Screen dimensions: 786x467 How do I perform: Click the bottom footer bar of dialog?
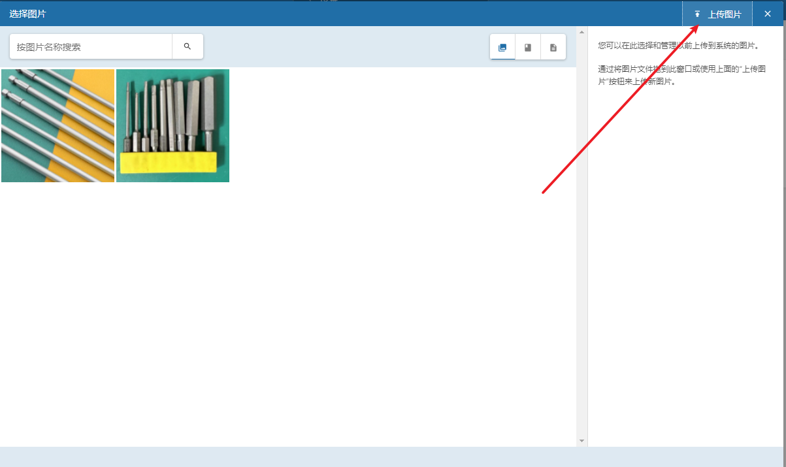(392, 457)
